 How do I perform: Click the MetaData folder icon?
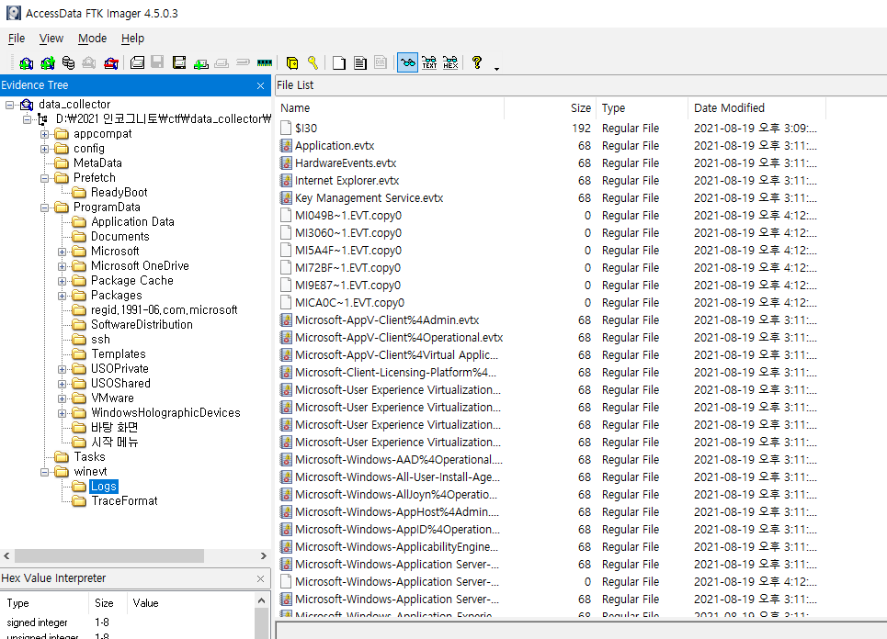coord(62,163)
